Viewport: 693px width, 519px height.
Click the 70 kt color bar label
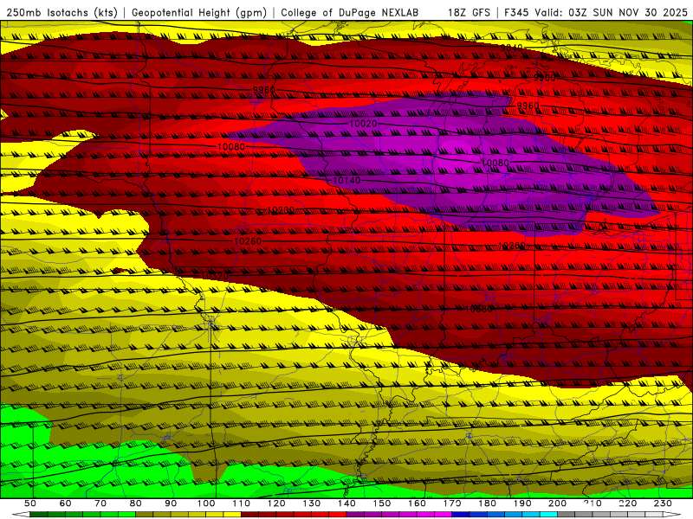[100, 503]
